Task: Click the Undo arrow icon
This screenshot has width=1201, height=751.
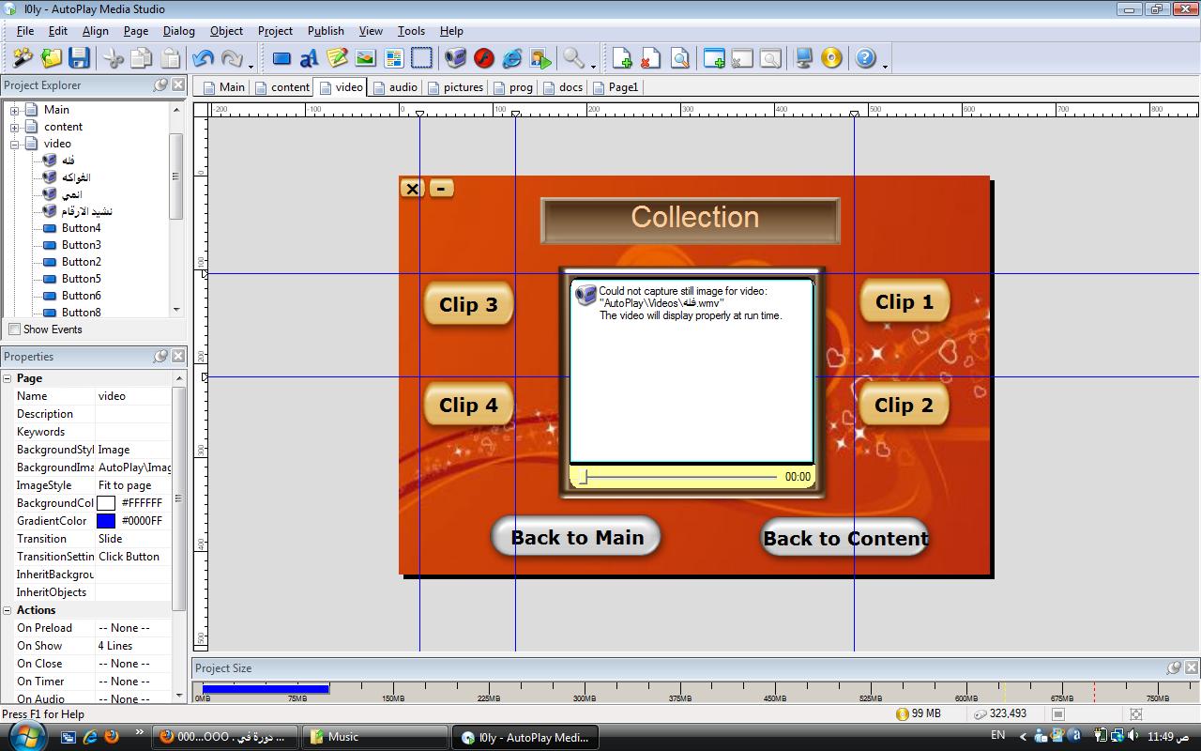Action: coord(203,58)
